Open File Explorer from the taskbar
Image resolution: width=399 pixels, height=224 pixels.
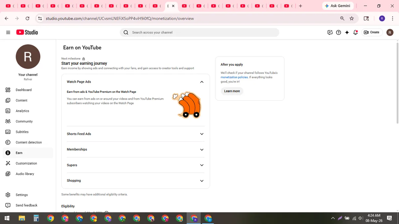[x=22, y=218]
